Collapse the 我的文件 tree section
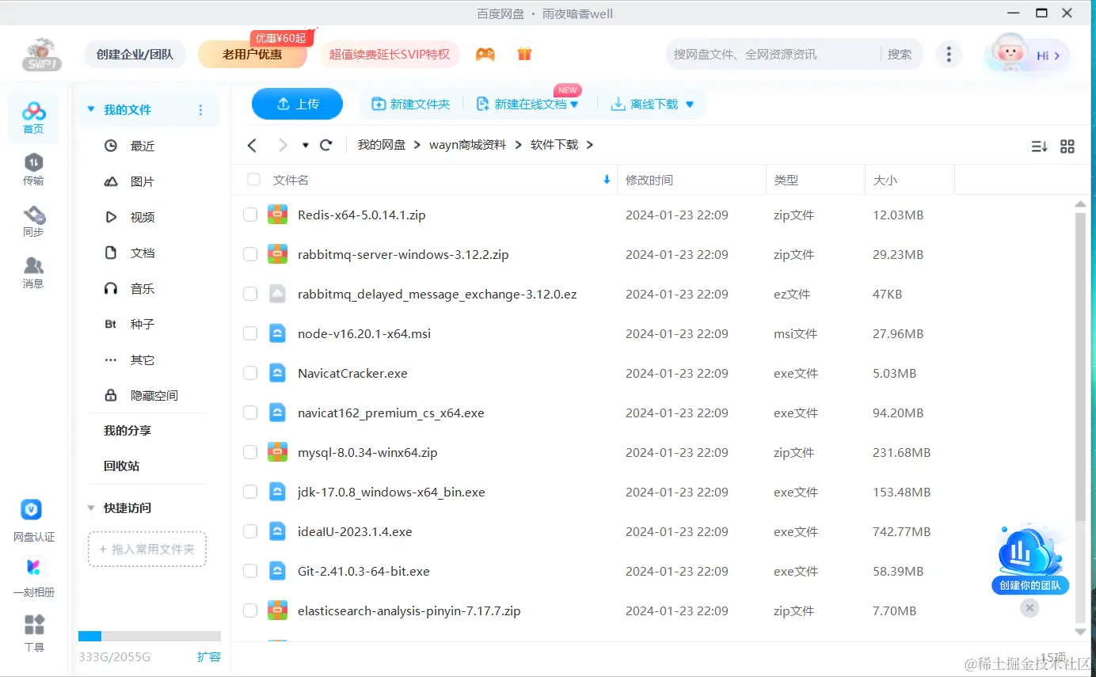This screenshot has height=677, width=1096. [91, 110]
